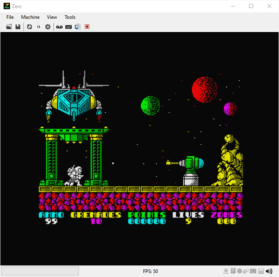Viewport: 279px width, 277px height.
Task: Save snapshot using the floppy disk icon
Action: [x=18, y=27]
